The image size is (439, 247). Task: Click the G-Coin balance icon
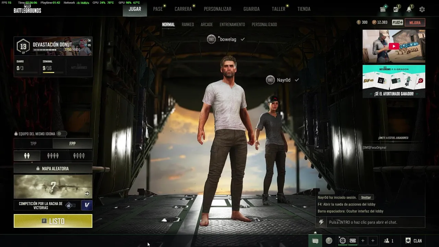pos(359,22)
